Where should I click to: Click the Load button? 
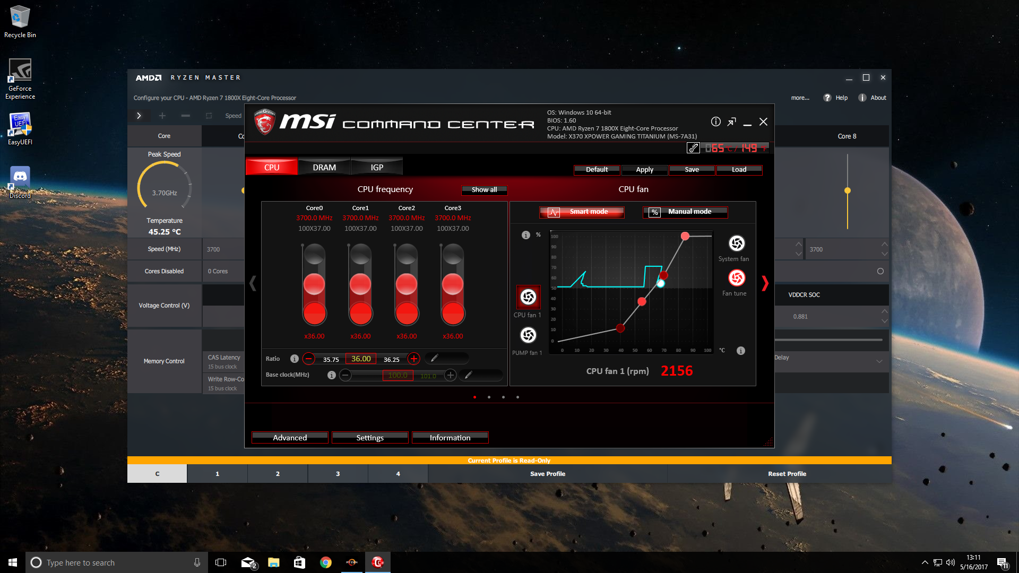(739, 170)
